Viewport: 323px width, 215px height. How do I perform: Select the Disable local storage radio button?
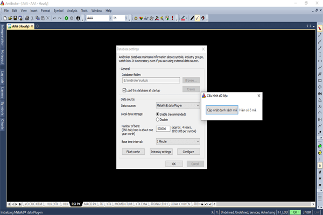[x=158, y=119]
